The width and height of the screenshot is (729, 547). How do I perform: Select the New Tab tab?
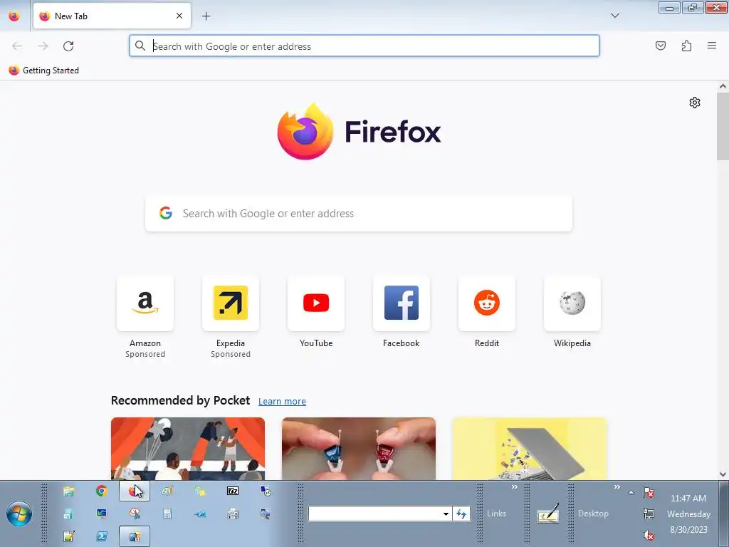point(112,16)
